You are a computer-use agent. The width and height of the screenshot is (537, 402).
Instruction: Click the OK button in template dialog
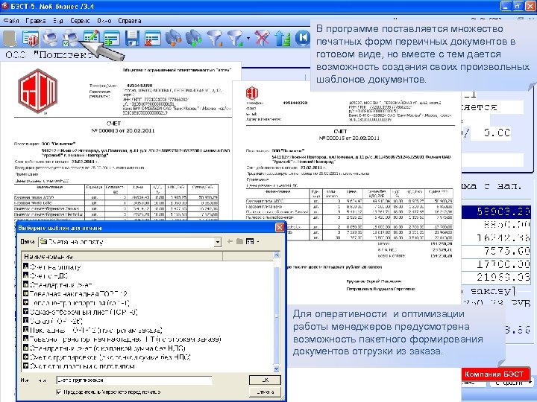coord(265,380)
